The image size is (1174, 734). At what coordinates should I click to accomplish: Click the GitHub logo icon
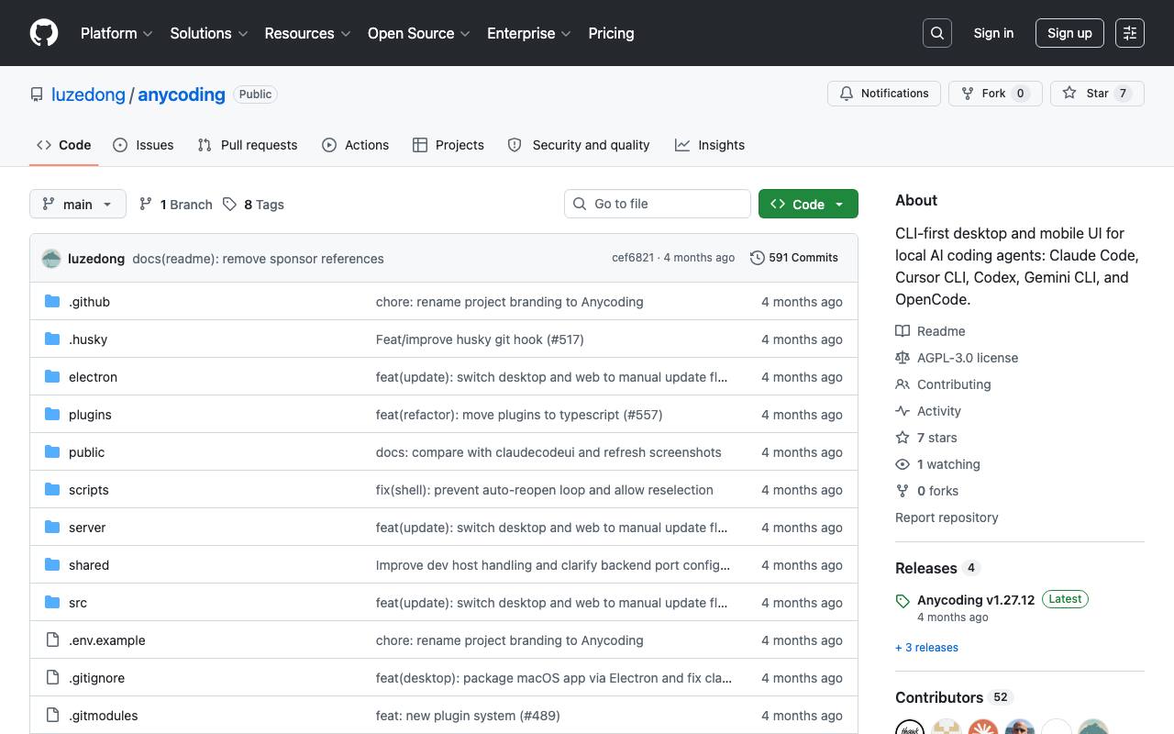[44, 33]
